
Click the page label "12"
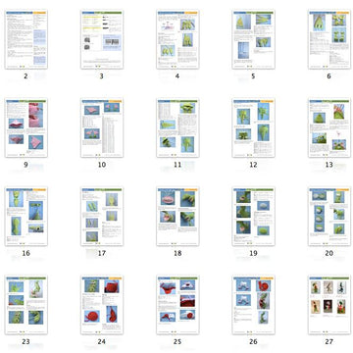[253, 165]
